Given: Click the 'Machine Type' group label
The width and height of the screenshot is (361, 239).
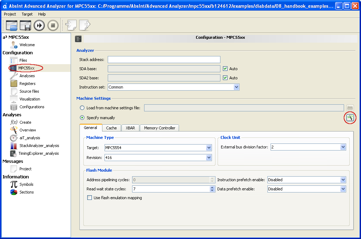Looking at the screenshot, I should [x=100, y=137].
